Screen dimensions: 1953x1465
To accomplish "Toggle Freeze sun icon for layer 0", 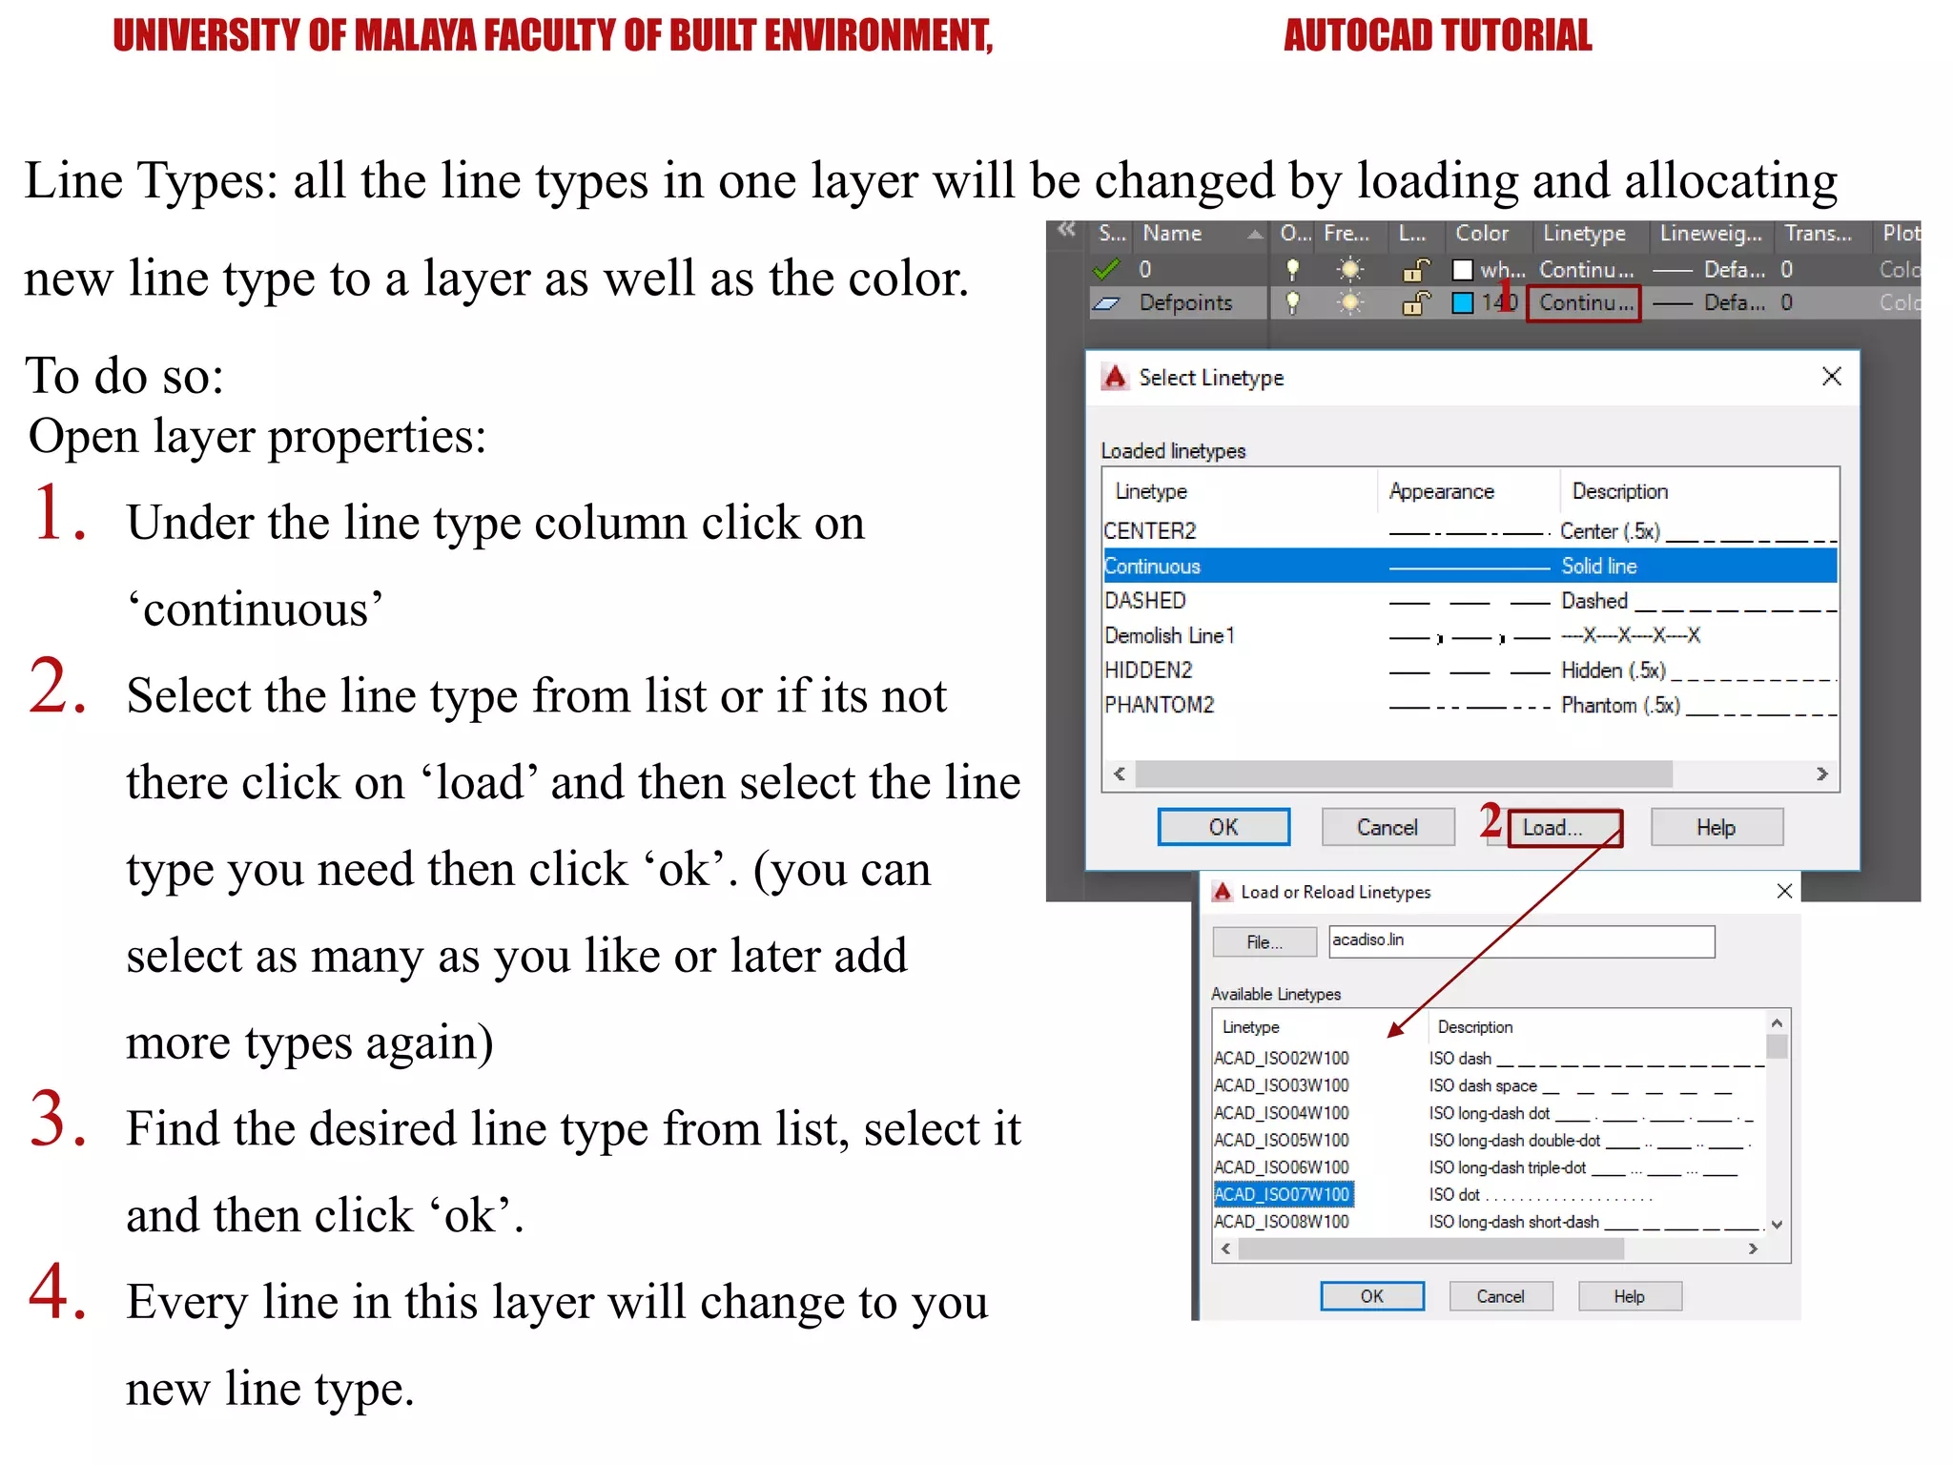I will (x=1350, y=270).
